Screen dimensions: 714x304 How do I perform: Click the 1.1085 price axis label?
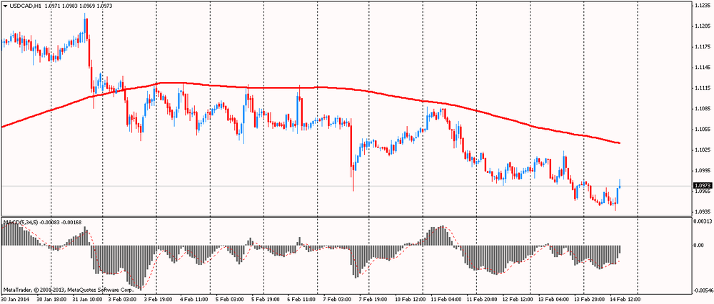pyautogui.click(x=701, y=108)
